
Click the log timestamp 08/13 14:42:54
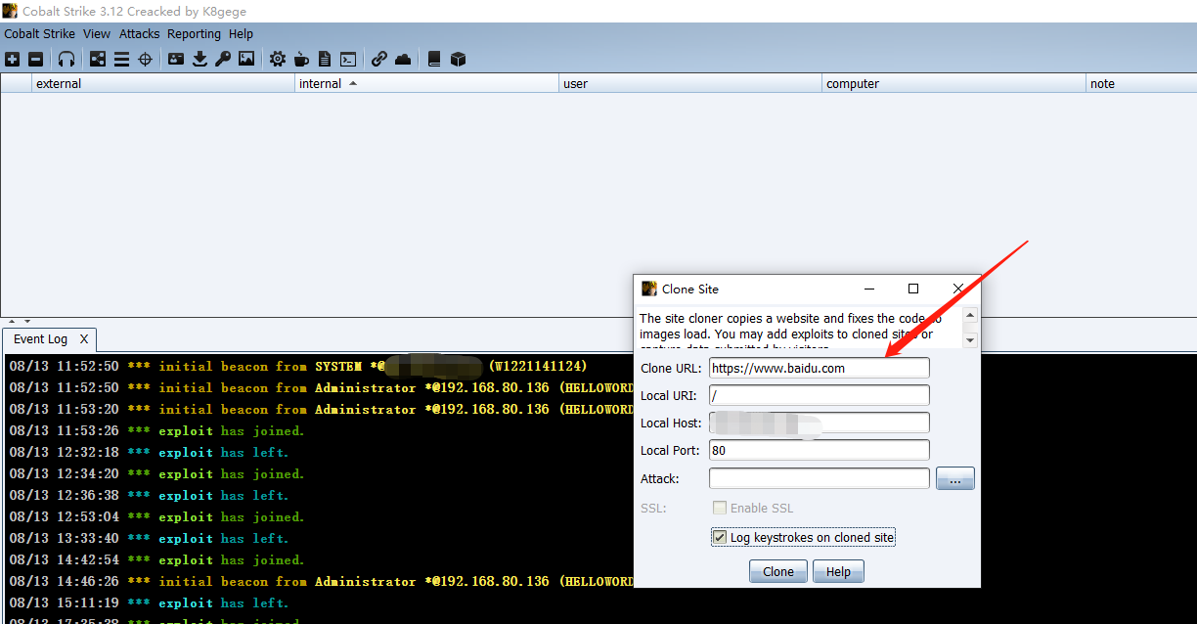point(64,559)
